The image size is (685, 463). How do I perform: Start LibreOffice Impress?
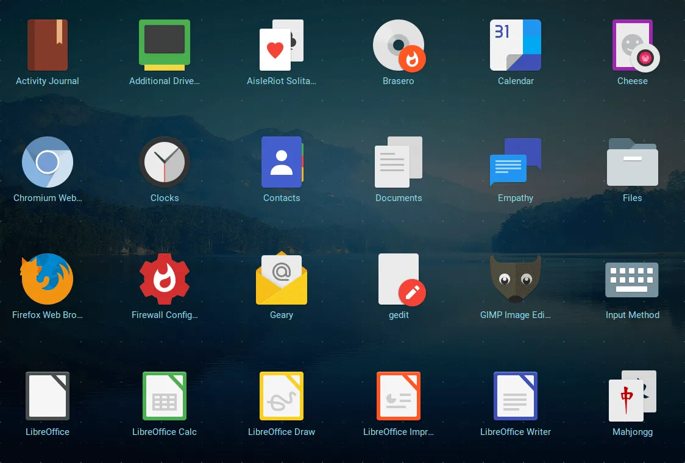(399, 395)
